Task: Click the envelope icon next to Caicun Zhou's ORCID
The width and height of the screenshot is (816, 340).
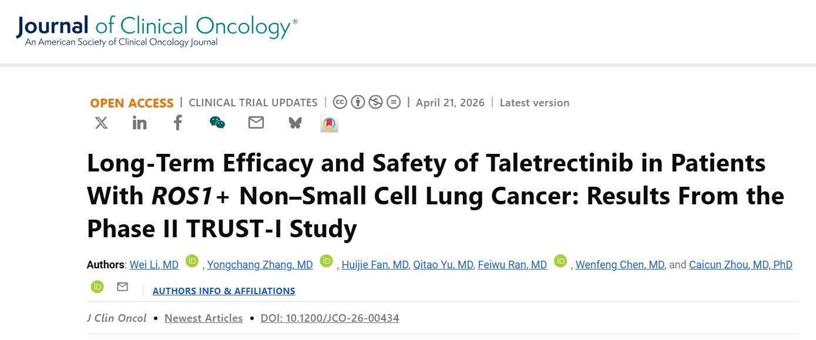Action: tap(122, 287)
